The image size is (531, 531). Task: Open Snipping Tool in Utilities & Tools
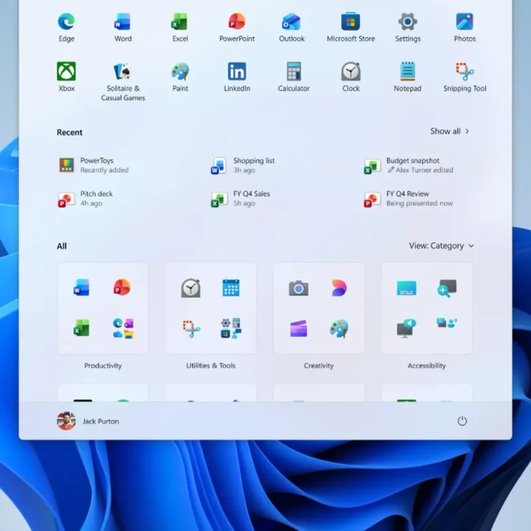(191, 329)
